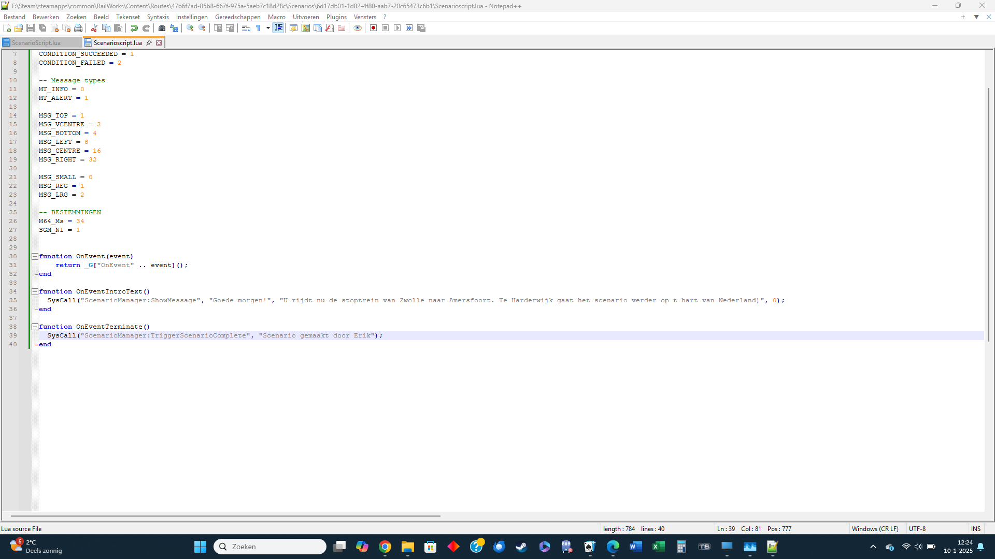This screenshot has width=995, height=559.
Task: Open the Document Map panel
Action: tap(306, 28)
